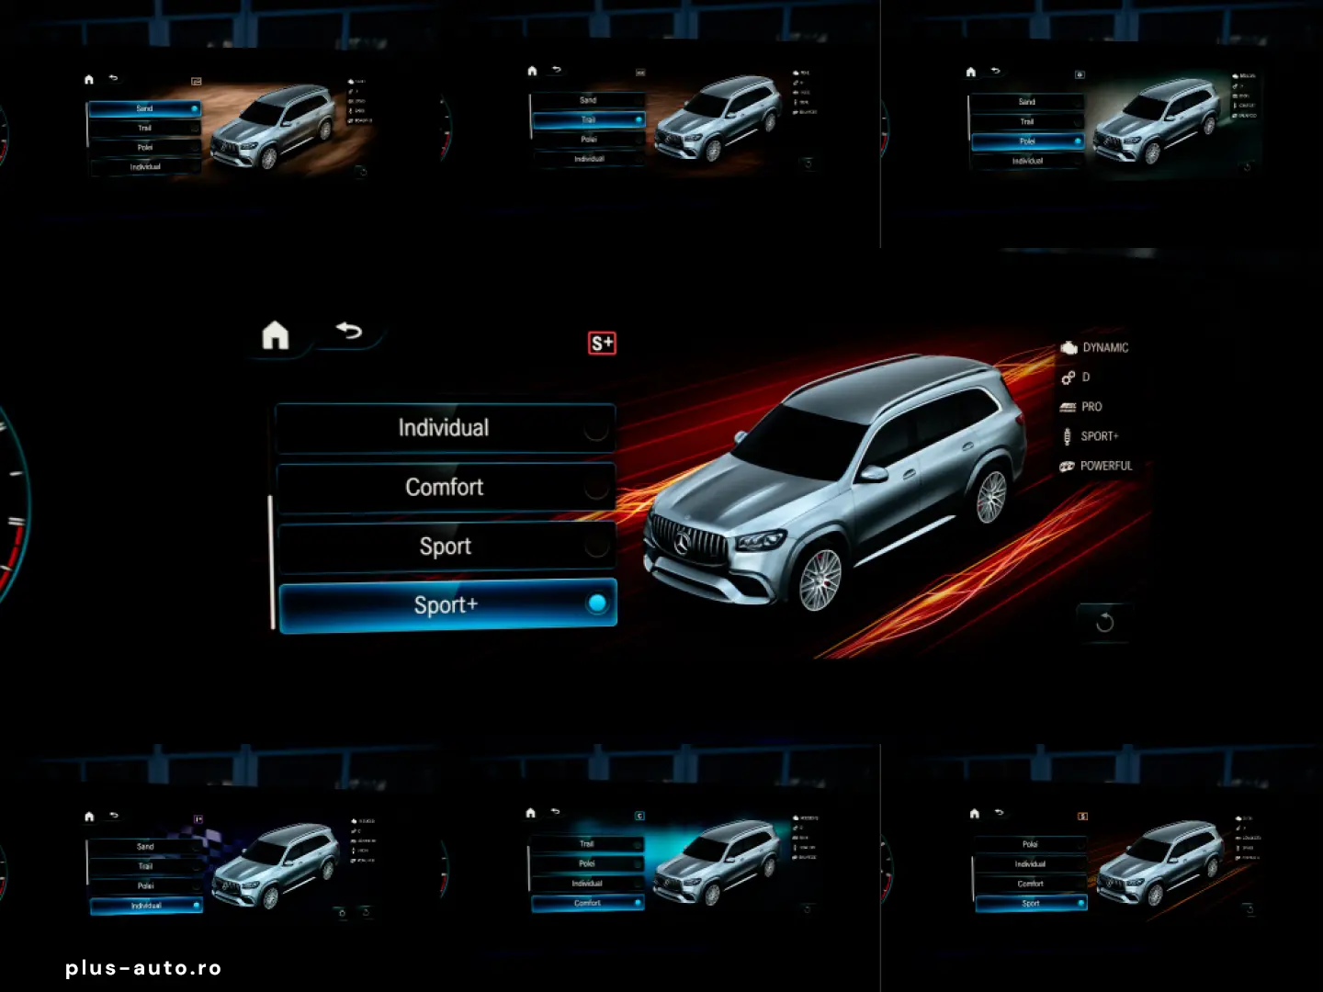This screenshot has height=992, width=1323.
Task: Open the small screen with Polei highlighted
Action: click(1114, 120)
